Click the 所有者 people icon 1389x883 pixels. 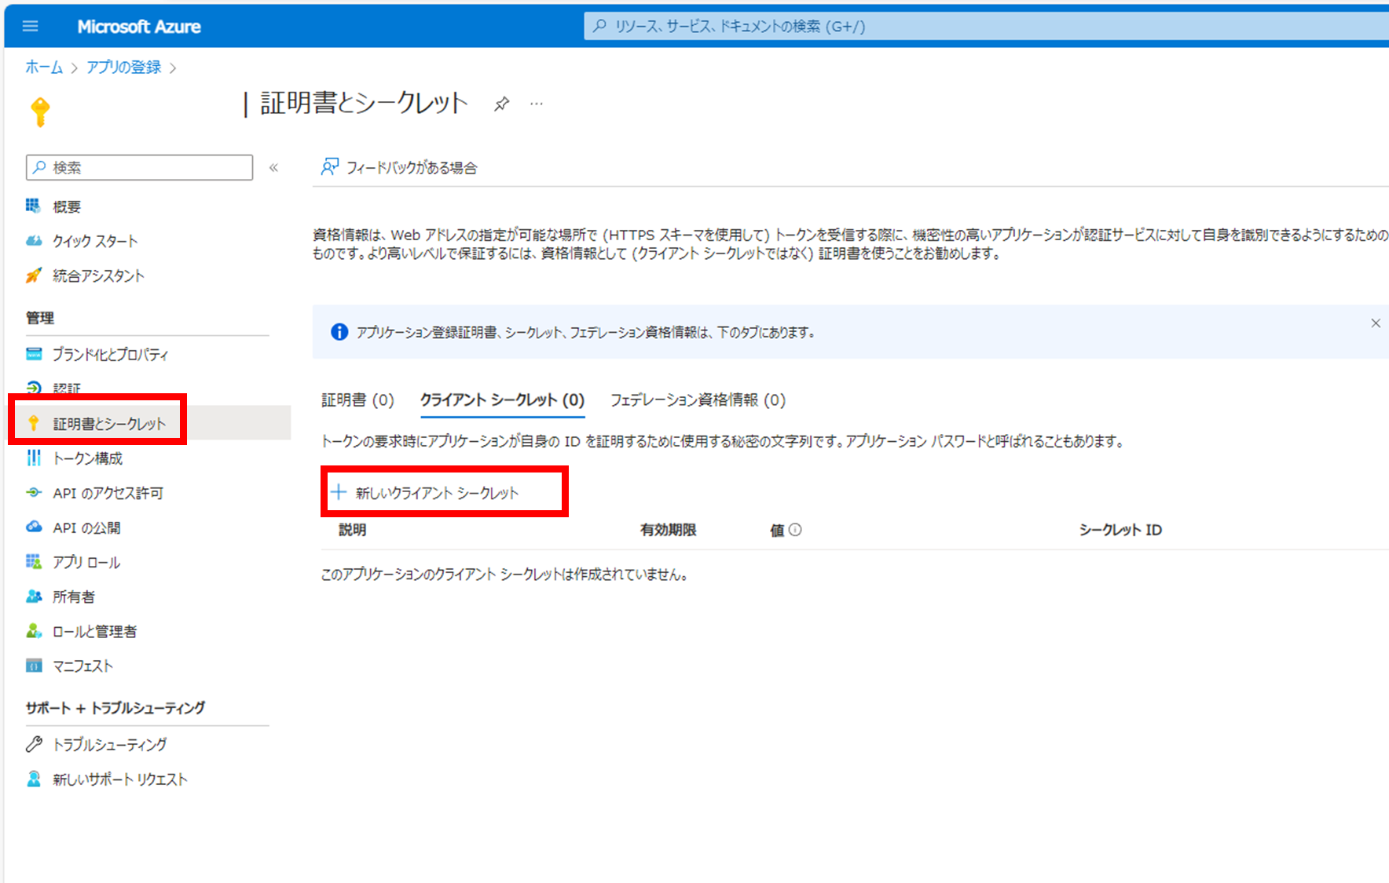point(34,597)
